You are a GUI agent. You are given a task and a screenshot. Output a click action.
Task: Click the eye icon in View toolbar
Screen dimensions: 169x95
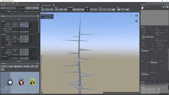[47, 10]
